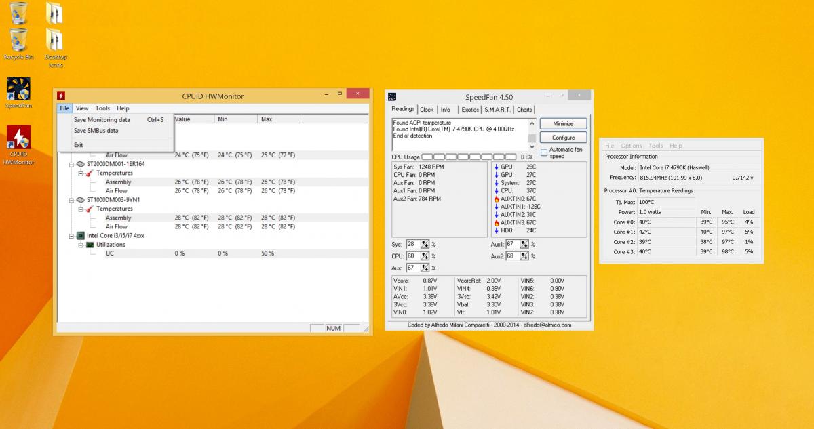Select Exit in HWMonitor File menu

(114, 145)
